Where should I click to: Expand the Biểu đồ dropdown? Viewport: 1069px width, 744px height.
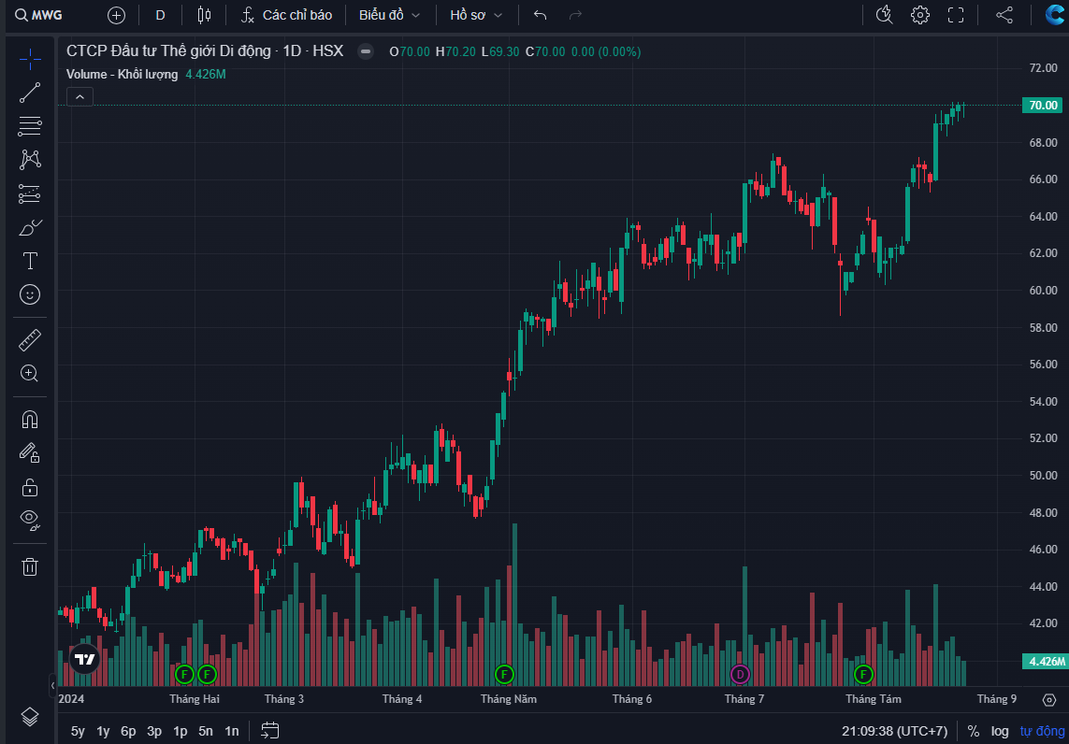389,15
